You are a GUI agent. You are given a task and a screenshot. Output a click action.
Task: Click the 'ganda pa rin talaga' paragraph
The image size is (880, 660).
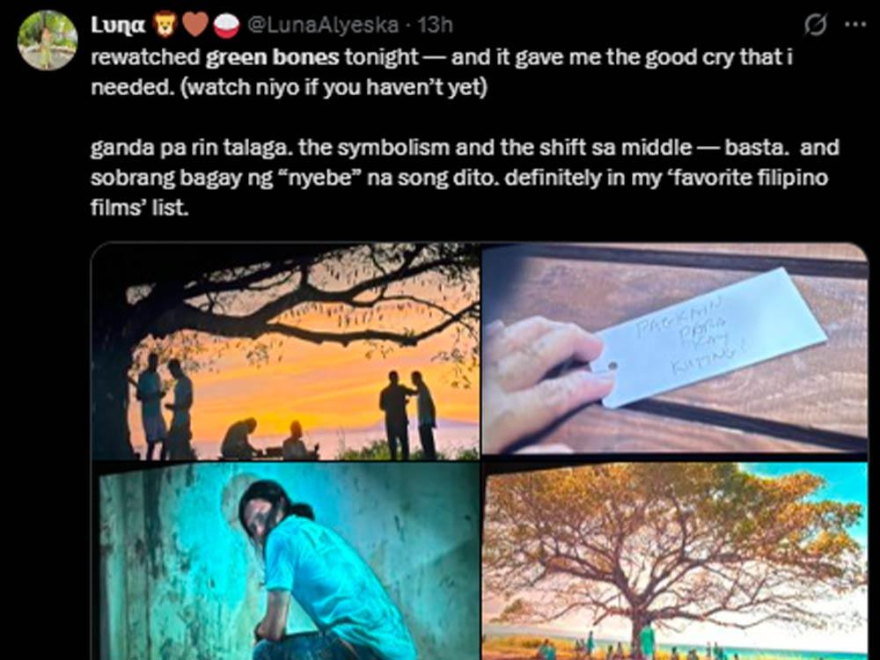[465, 178]
